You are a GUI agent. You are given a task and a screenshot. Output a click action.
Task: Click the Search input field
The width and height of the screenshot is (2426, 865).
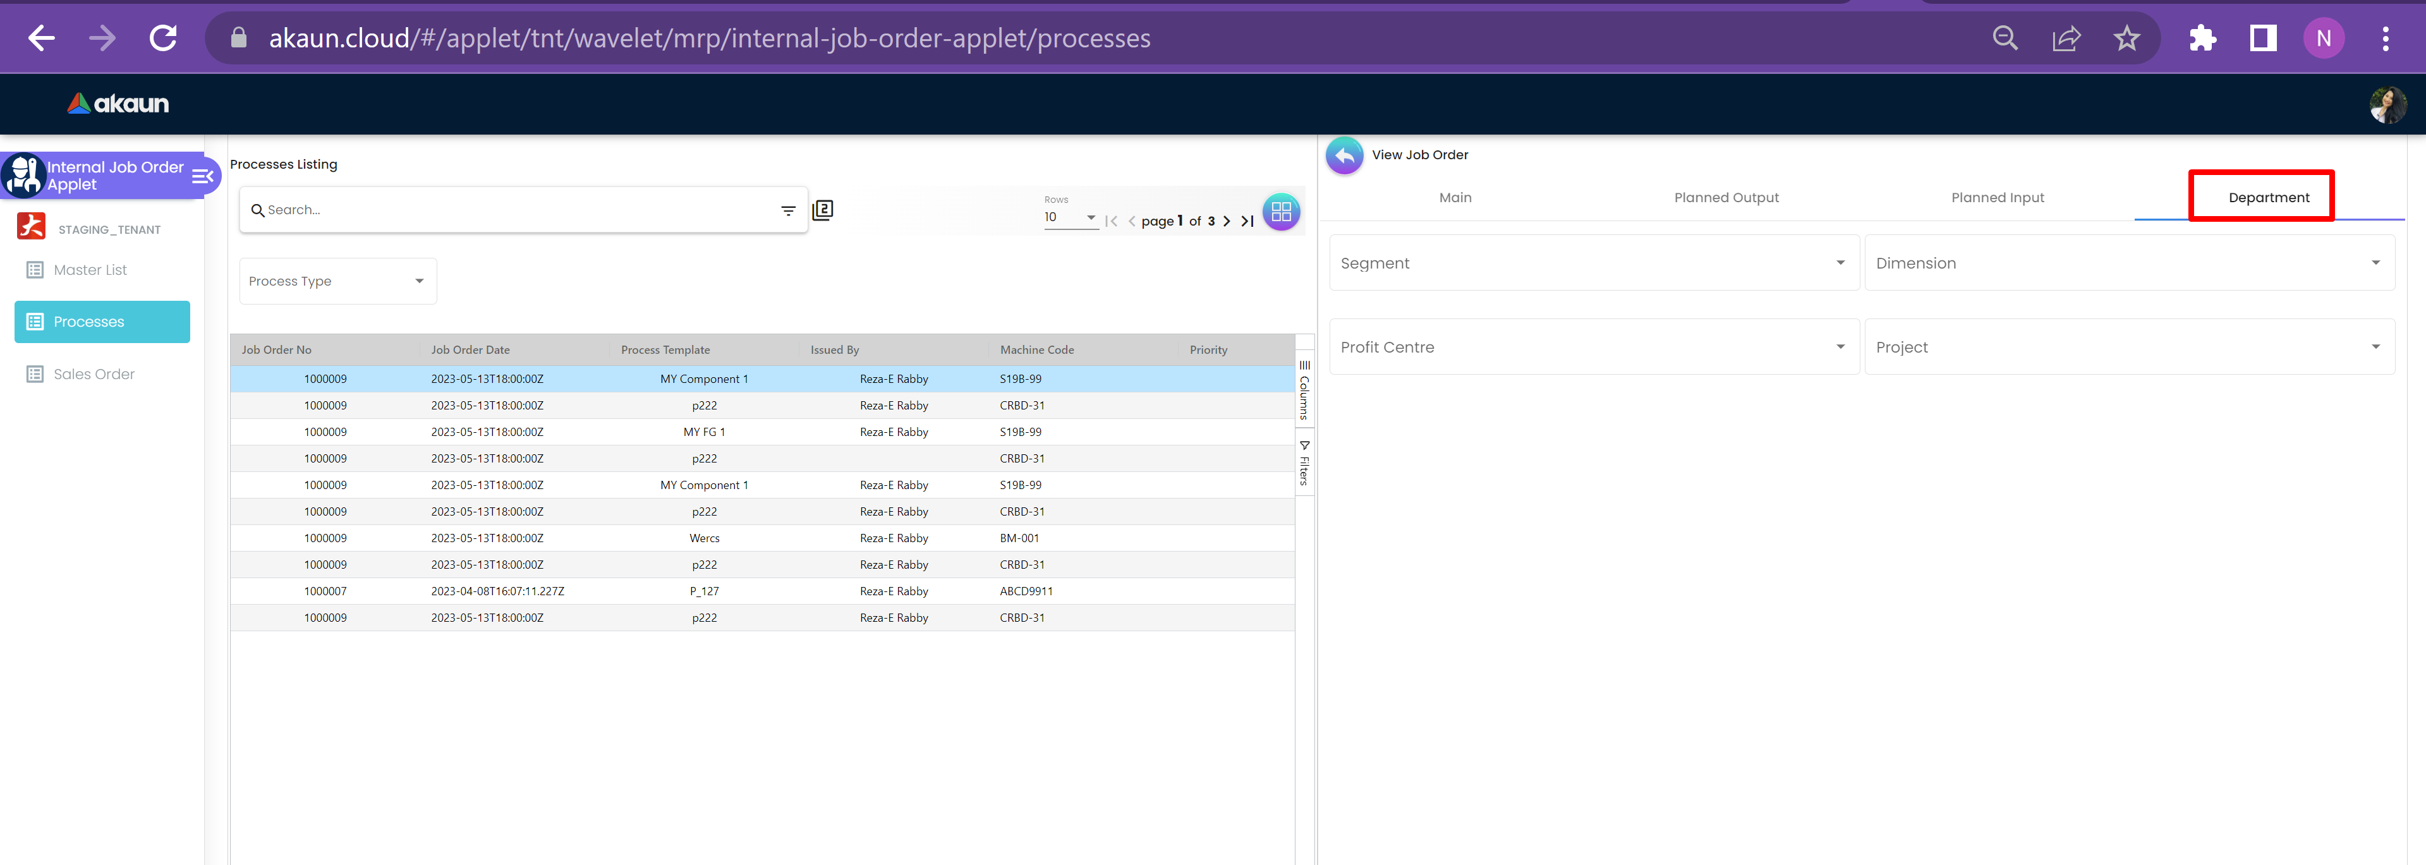509,210
